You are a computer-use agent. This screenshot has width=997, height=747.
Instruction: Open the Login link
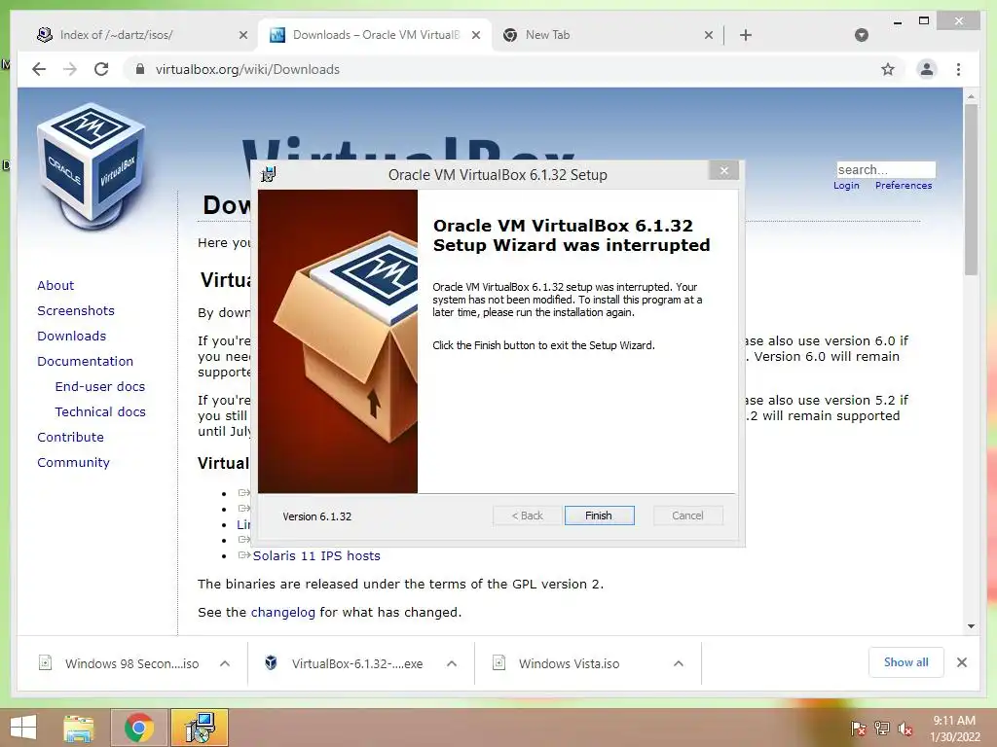pos(846,186)
